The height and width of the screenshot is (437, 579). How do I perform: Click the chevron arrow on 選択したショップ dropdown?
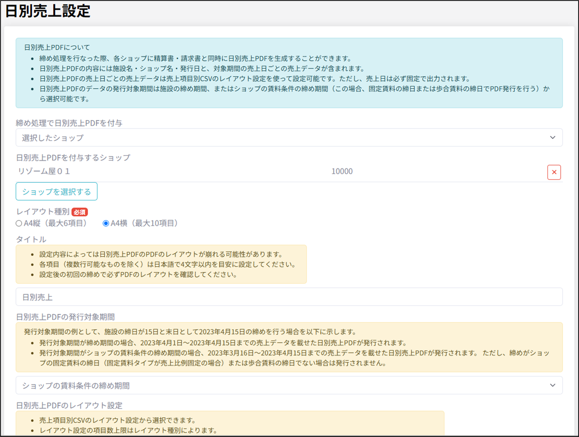(552, 138)
